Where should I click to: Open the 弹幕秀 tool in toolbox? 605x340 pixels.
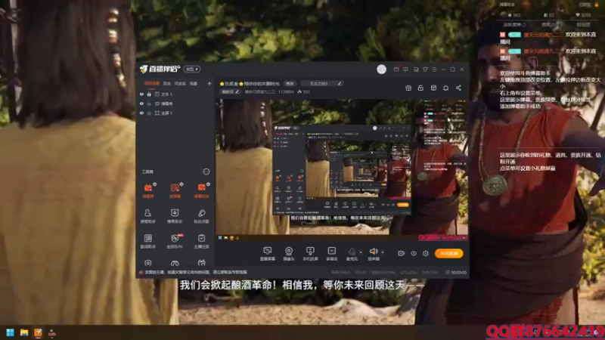coord(148,190)
